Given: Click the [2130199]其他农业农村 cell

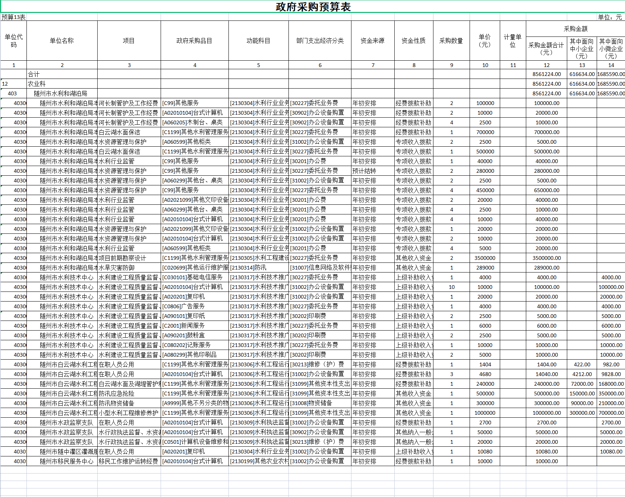Looking at the screenshot, I should (x=259, y=461).
